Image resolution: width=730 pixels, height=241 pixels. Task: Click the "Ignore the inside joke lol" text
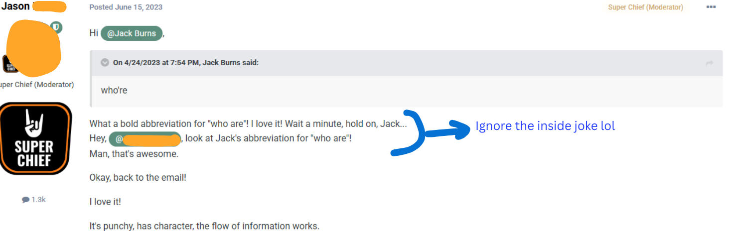[x=545, y=126]
